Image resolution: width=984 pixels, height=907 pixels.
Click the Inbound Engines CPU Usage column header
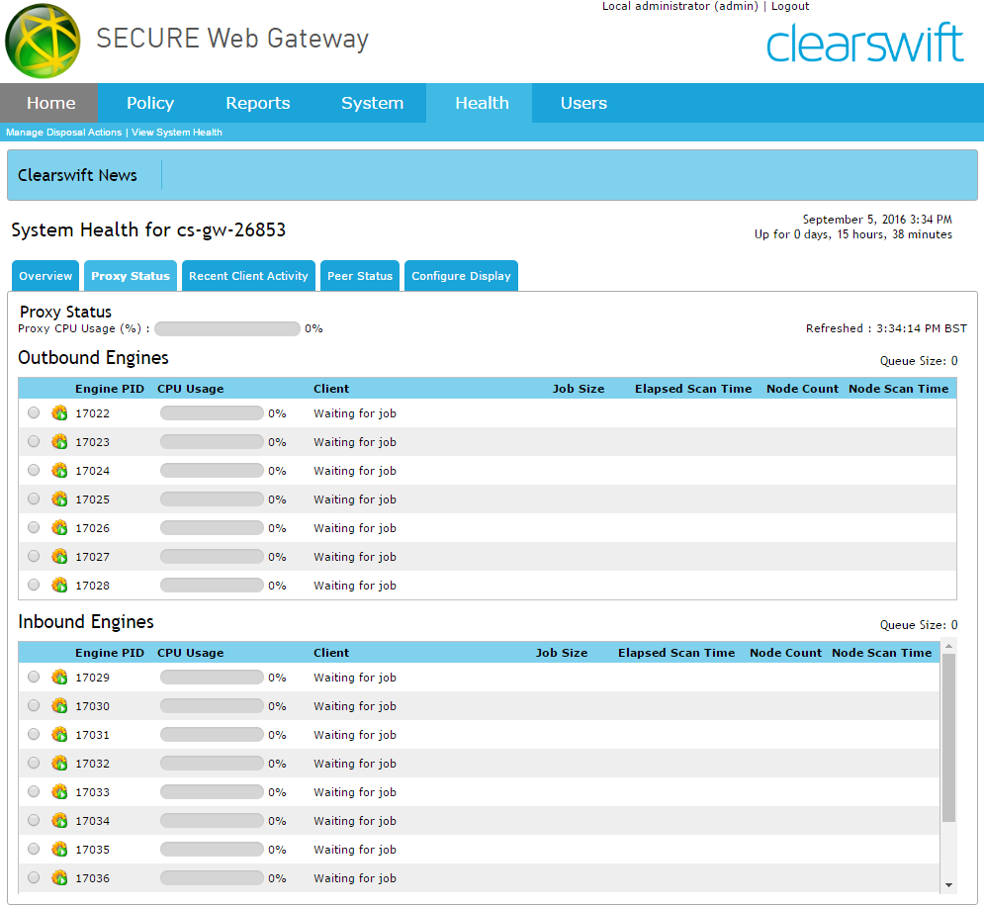tap(191, 653)
